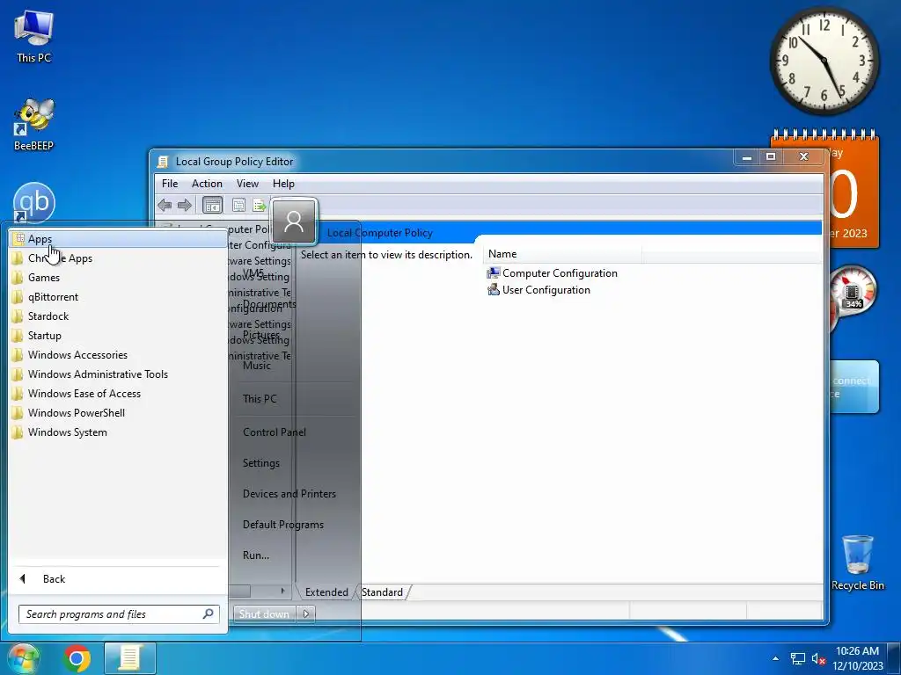Expand Windows Accessories folder
Screen dimensions: 901x675
[118, 355]
